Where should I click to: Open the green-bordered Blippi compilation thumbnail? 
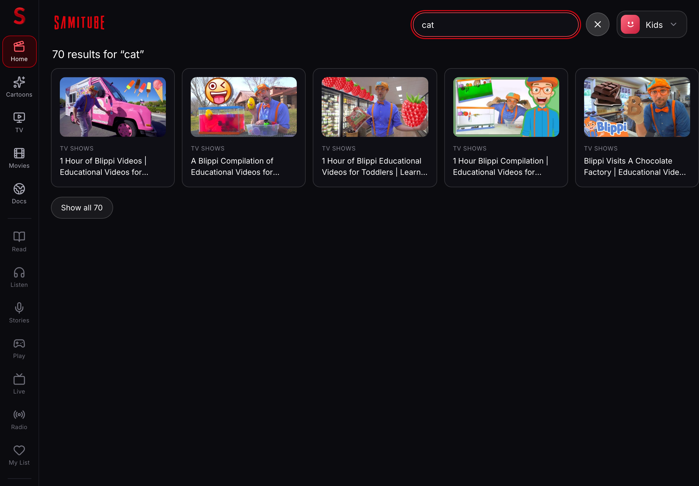[x=506, y=107]
